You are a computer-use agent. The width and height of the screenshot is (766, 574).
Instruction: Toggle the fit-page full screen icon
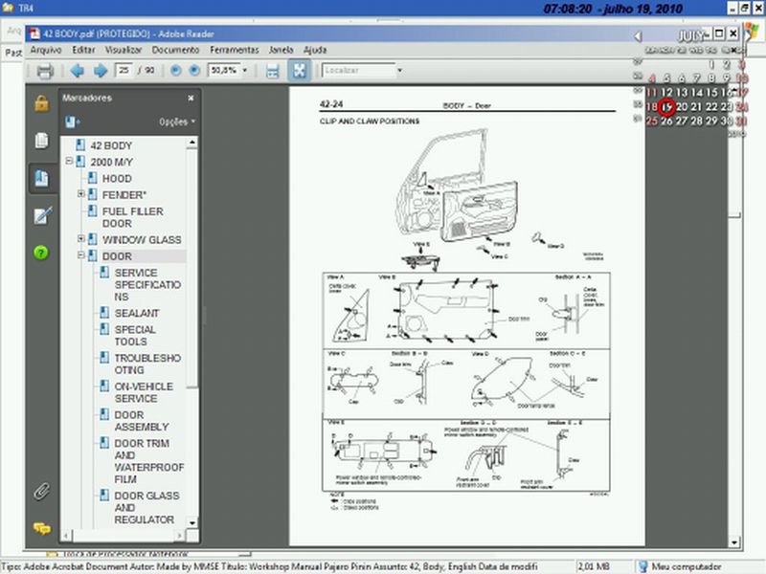(x=299, y=70)
